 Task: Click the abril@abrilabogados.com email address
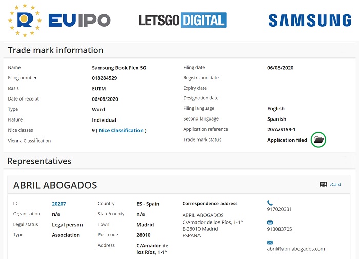click(x=296, y=249)
